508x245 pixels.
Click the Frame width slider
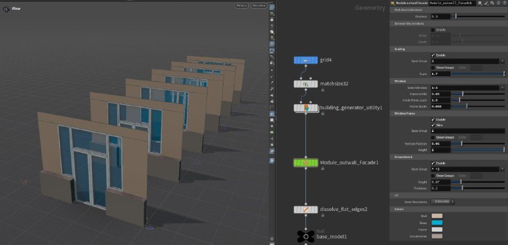(x=478, y=94)
